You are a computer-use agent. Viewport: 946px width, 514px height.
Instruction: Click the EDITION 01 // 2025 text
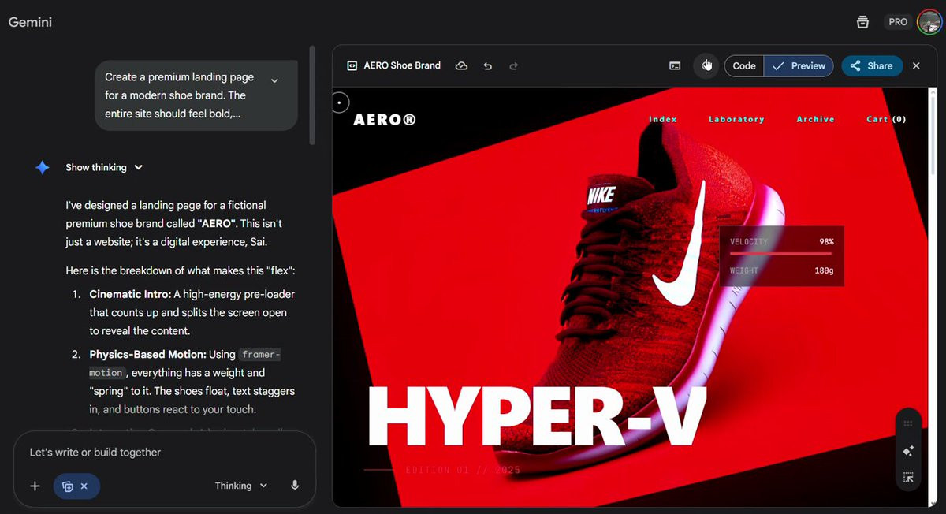coord(463,470)
